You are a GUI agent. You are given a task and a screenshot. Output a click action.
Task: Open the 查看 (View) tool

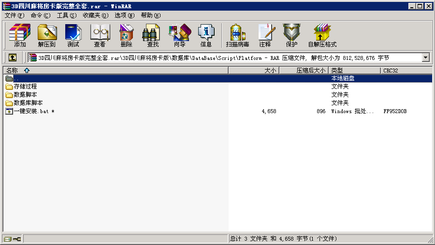tap(100, 35)
